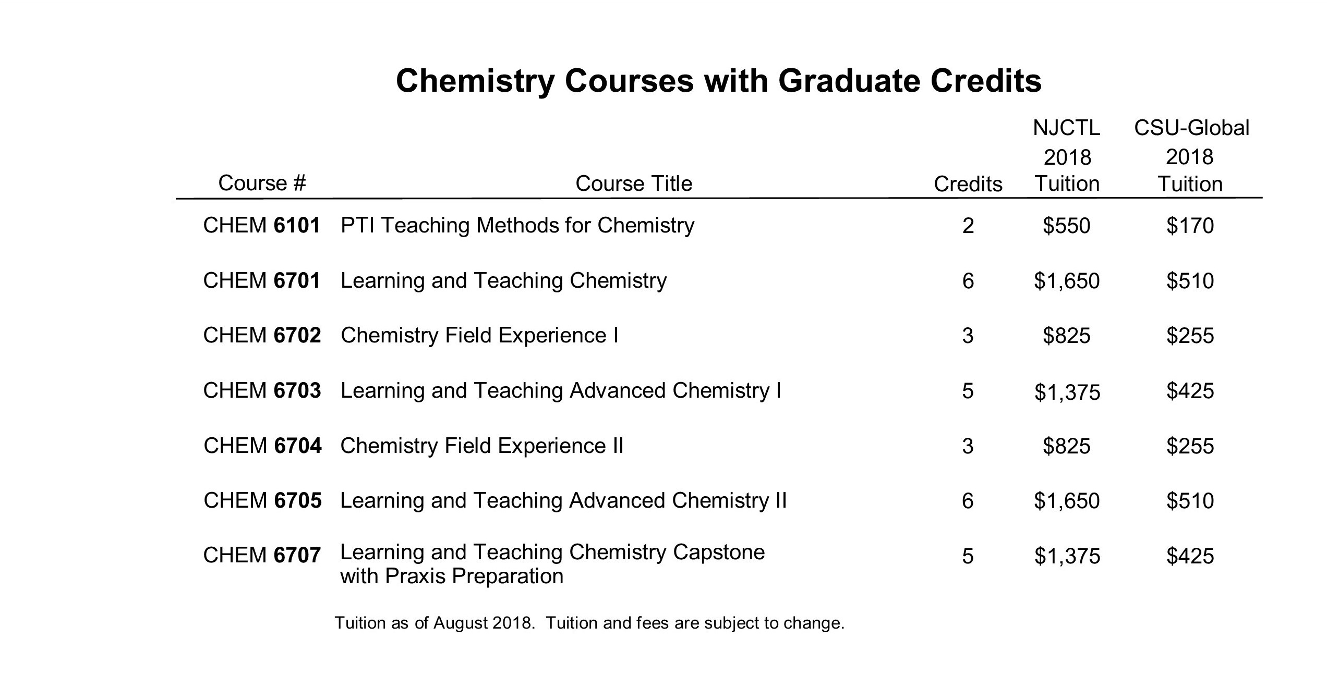Select Chemistry Field Experience II title
1327x676 pixels.
[x=482, y=446]
